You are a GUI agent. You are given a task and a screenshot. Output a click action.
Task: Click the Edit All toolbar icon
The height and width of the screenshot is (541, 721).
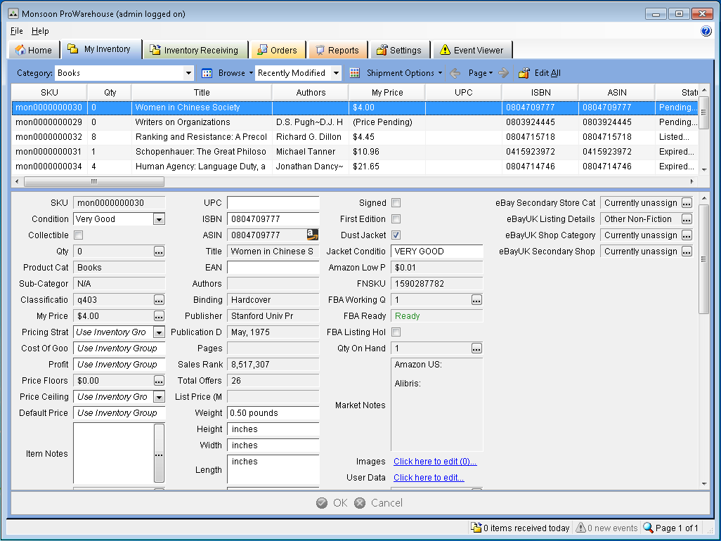[x=524, y=73]
